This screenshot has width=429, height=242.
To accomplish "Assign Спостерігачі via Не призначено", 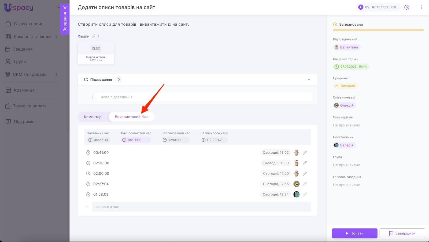I will (x=346, y=125).
